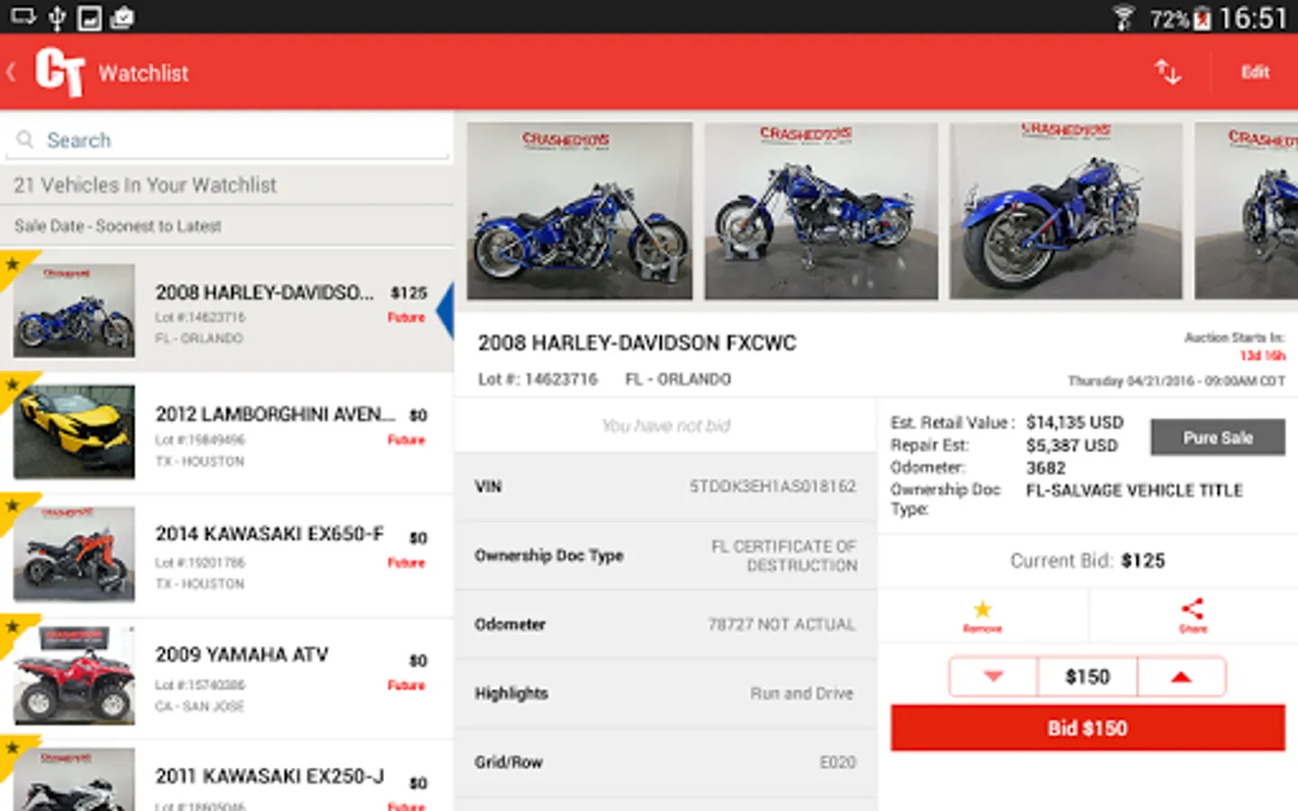Tap the Pure Sale button
Screen dimensions: 1298x811
1218,437
